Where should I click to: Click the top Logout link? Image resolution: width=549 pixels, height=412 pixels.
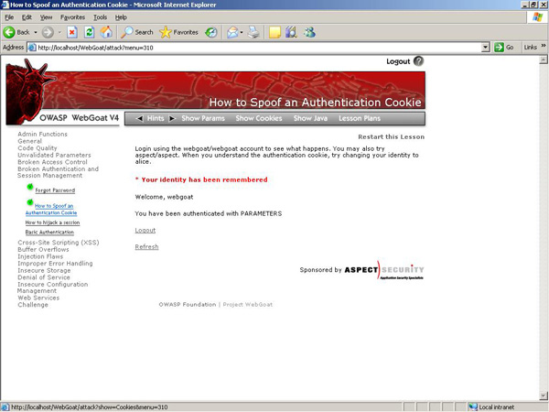(398, 61)
